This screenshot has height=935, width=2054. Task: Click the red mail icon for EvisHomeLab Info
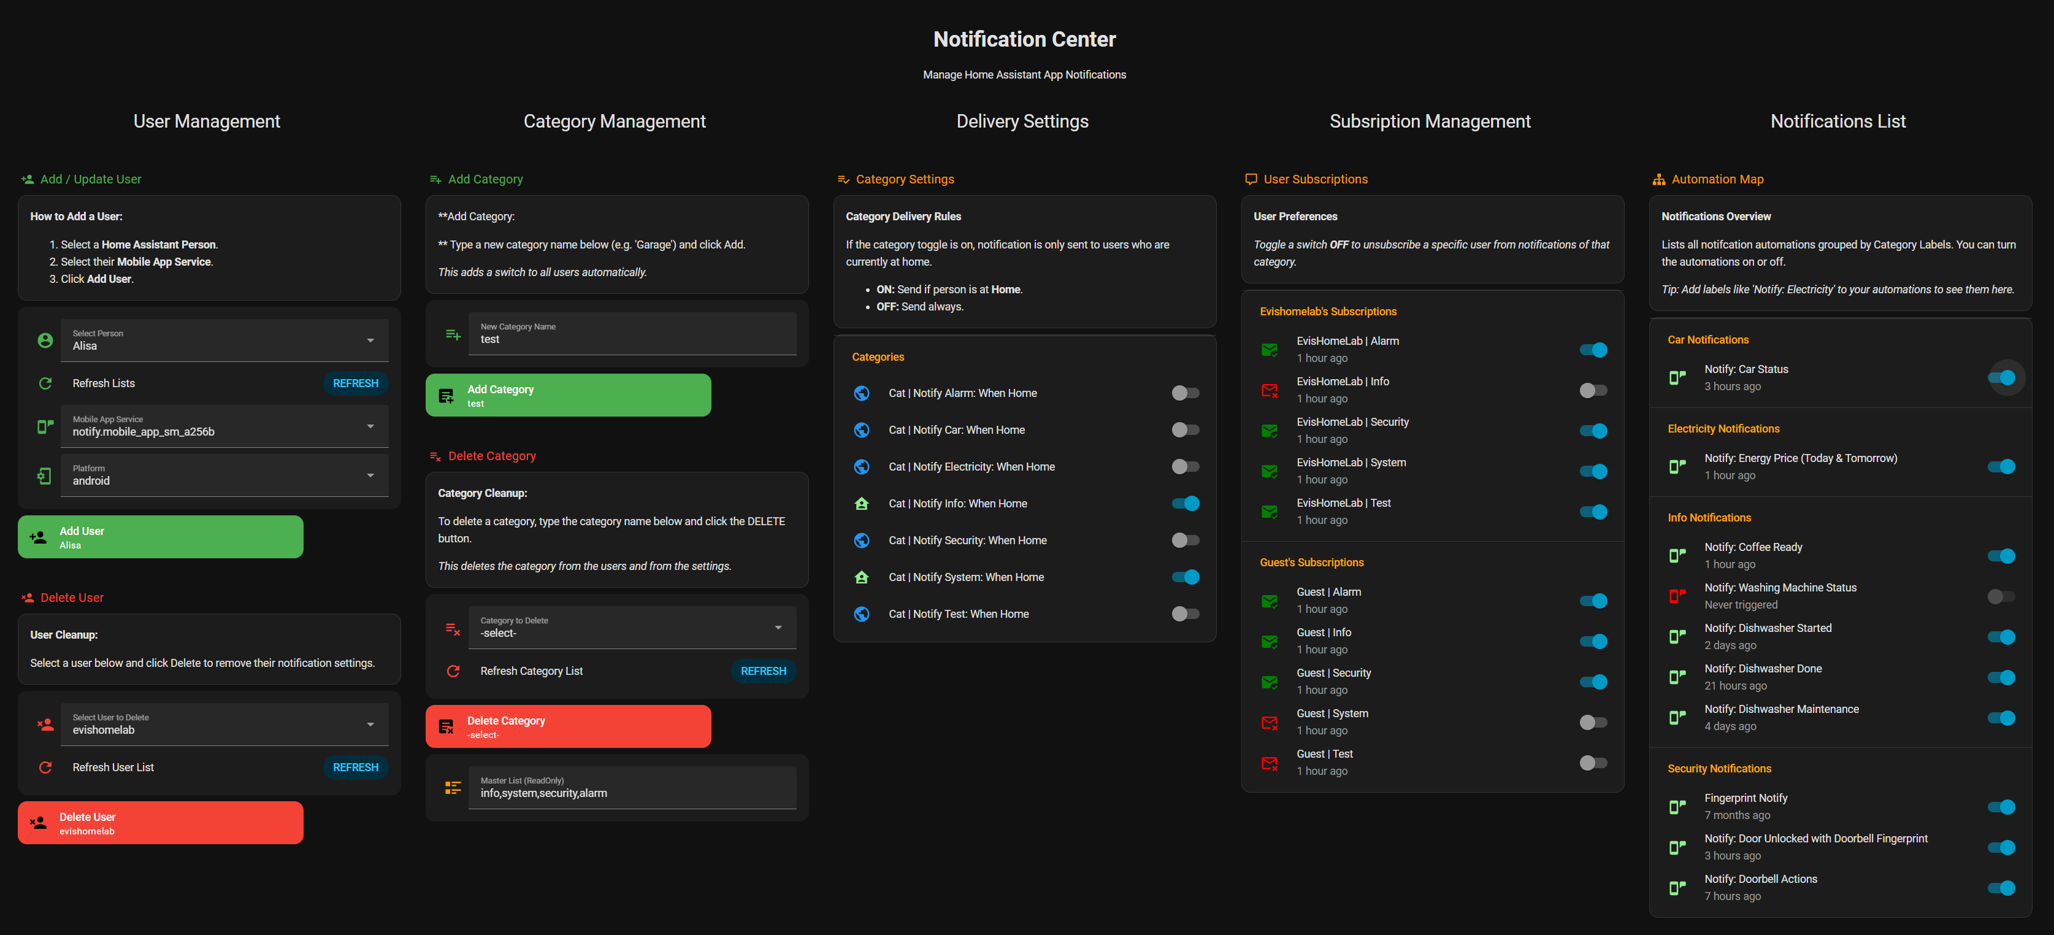1270,390
